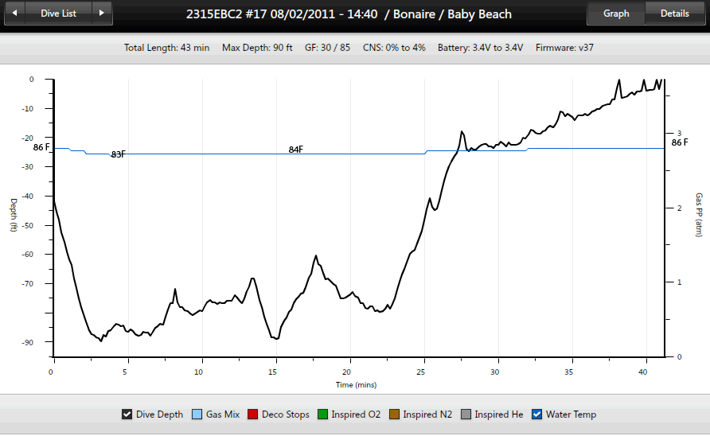The image size is (710, 436).
Task: Click the 84F temperature label on graph
Action: coord(295,150)
